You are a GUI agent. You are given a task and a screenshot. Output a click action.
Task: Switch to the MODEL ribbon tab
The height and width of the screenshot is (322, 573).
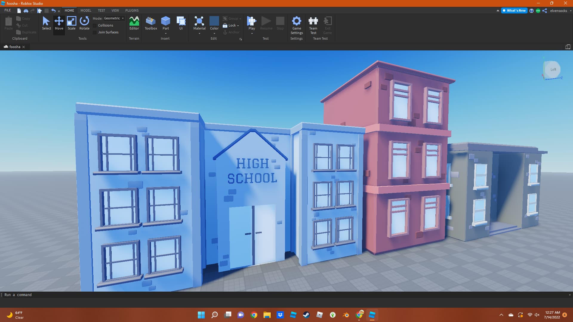(86, 10)
